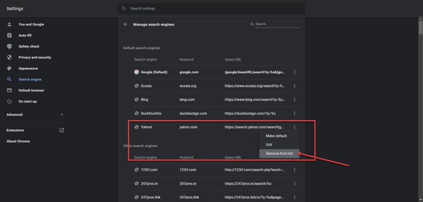Open more actions for DuckDuckGo
423x202 pixels.
coord(295,113)
